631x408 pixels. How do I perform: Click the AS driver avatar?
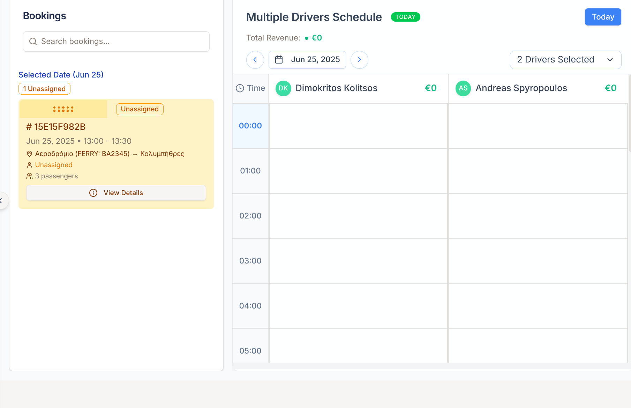pos(463,88)
